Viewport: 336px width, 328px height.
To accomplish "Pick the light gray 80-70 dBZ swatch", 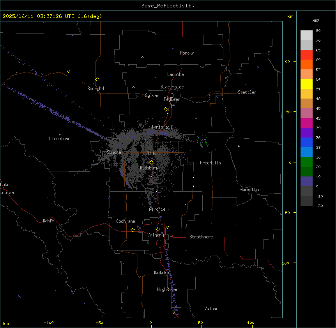I will 306,35.
